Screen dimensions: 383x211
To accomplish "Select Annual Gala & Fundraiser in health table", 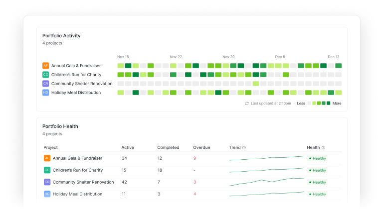I will tap(77, 158).
